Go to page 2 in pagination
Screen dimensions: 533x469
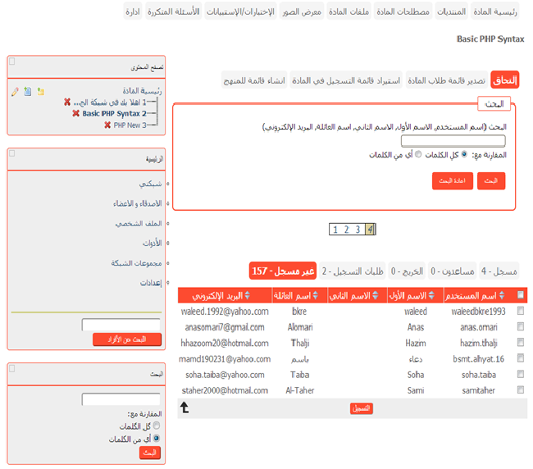point(346,230)
